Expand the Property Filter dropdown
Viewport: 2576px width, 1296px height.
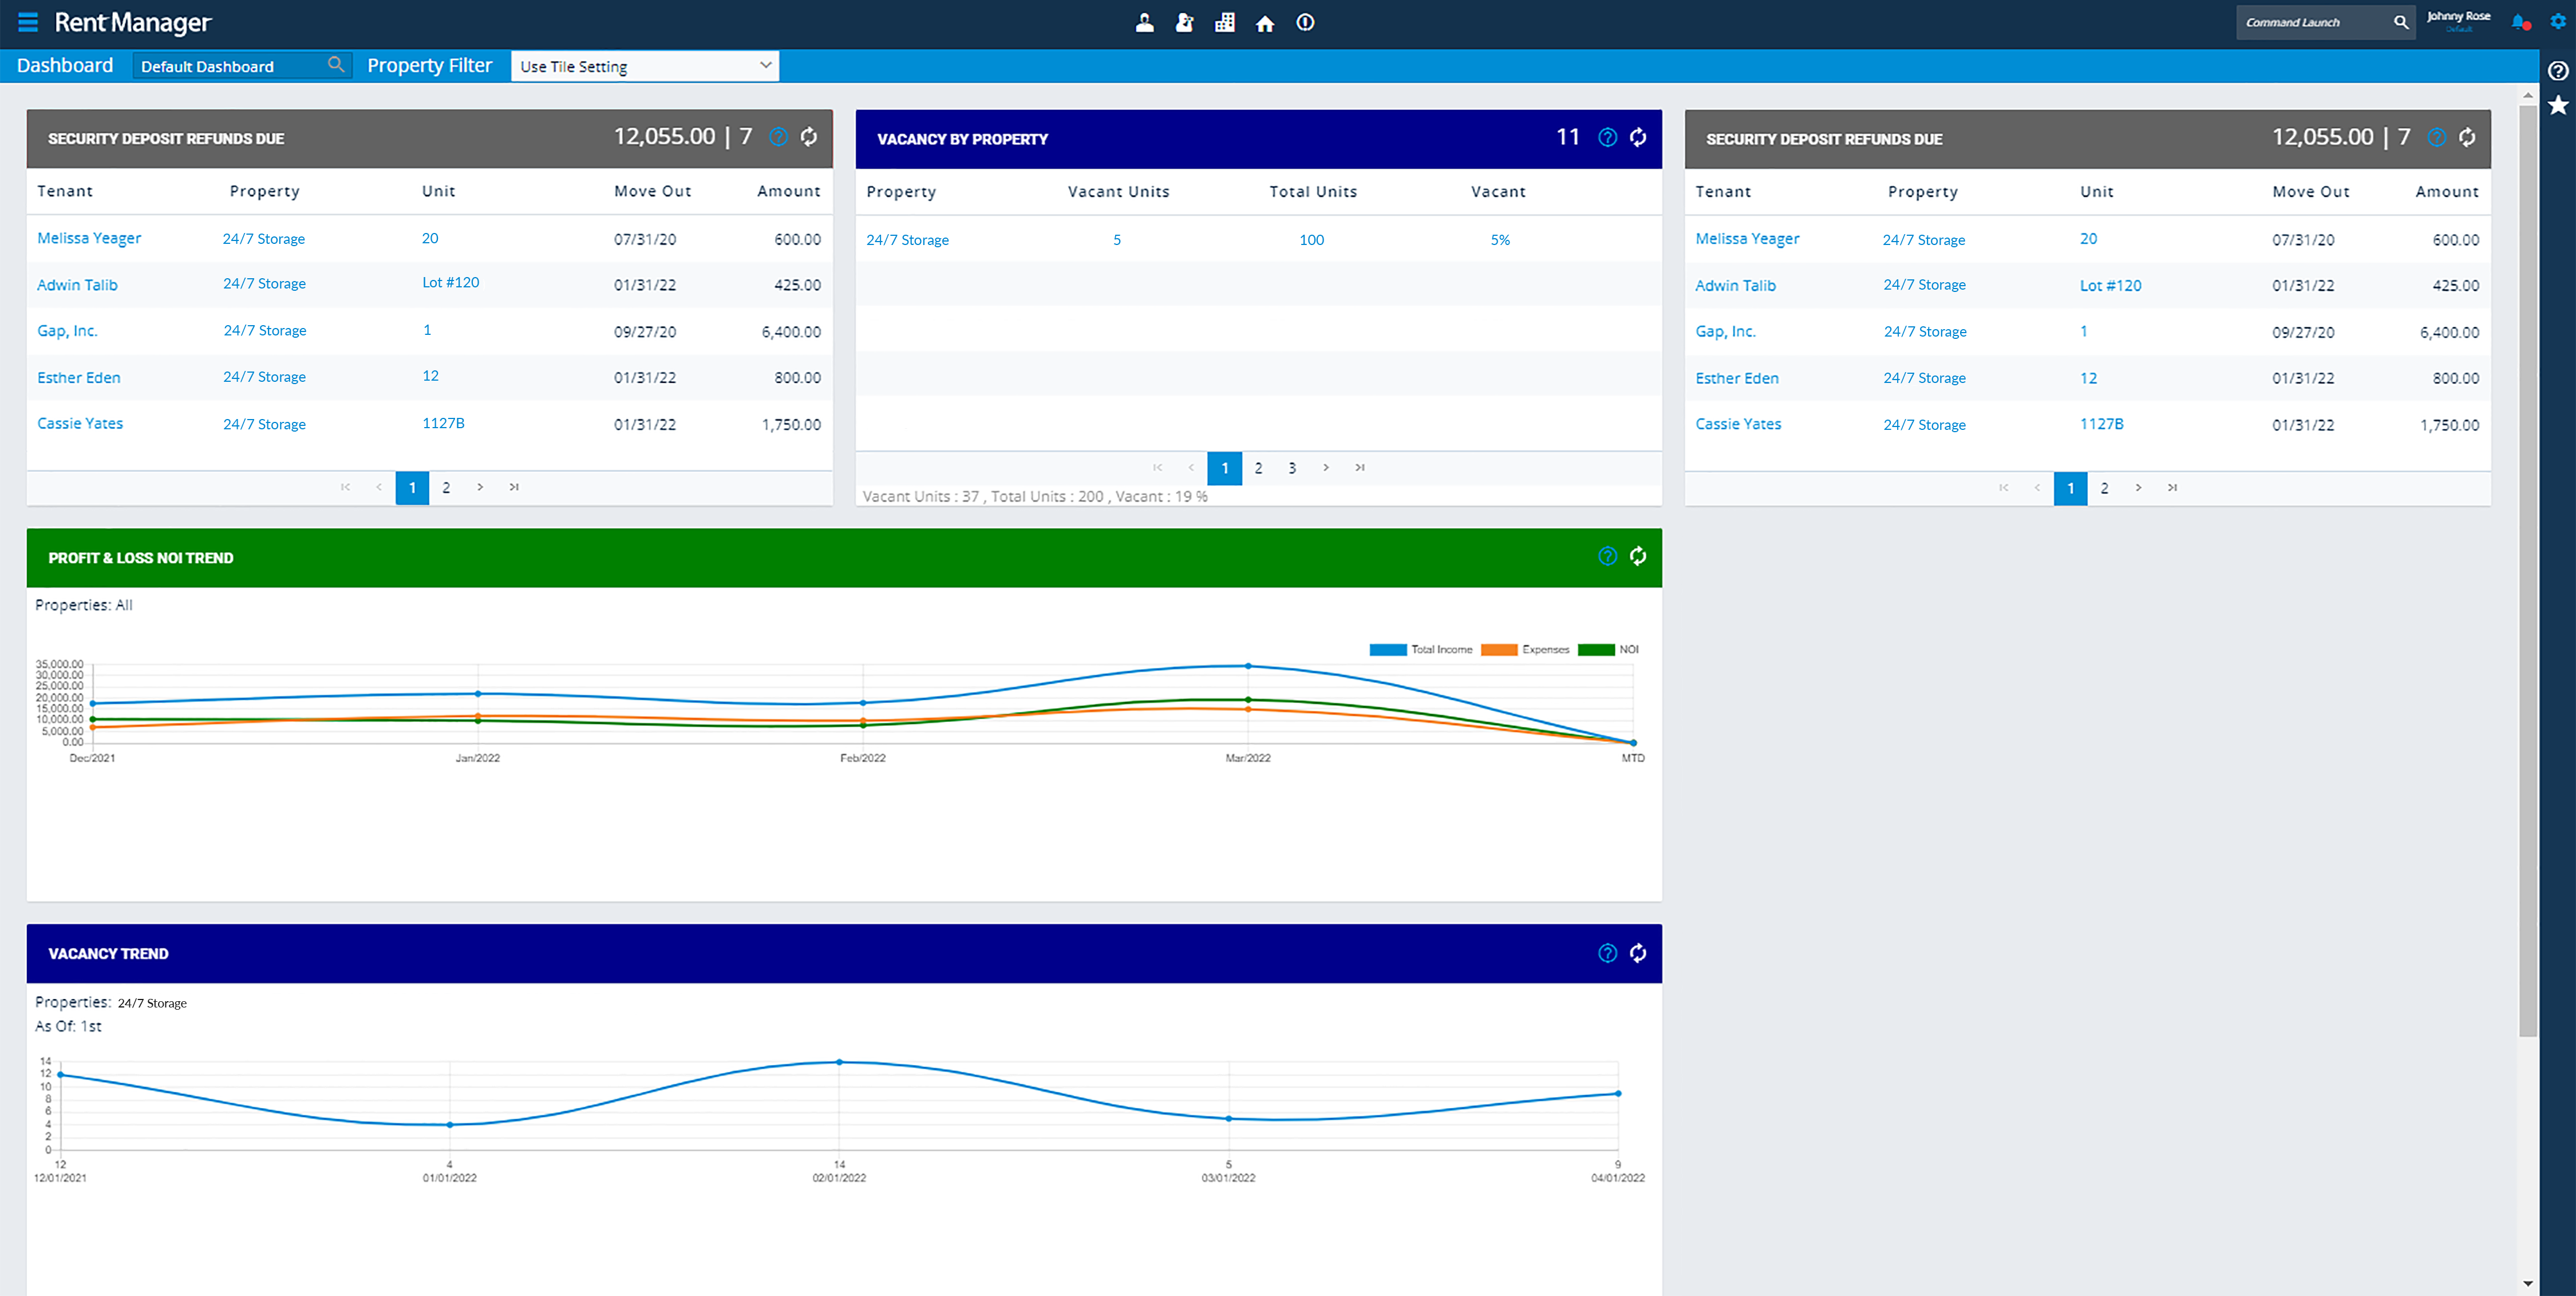[x=645, y=66]
